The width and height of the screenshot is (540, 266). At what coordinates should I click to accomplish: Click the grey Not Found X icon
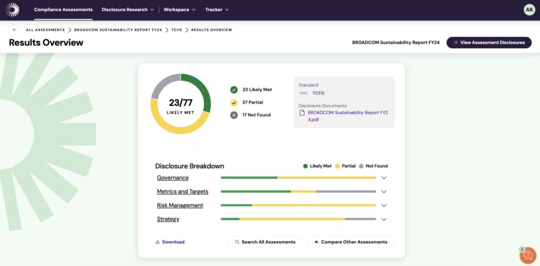pos(234,115)
